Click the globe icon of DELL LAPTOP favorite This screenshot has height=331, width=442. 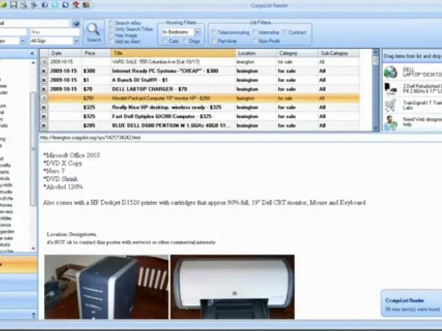[391, 72]
